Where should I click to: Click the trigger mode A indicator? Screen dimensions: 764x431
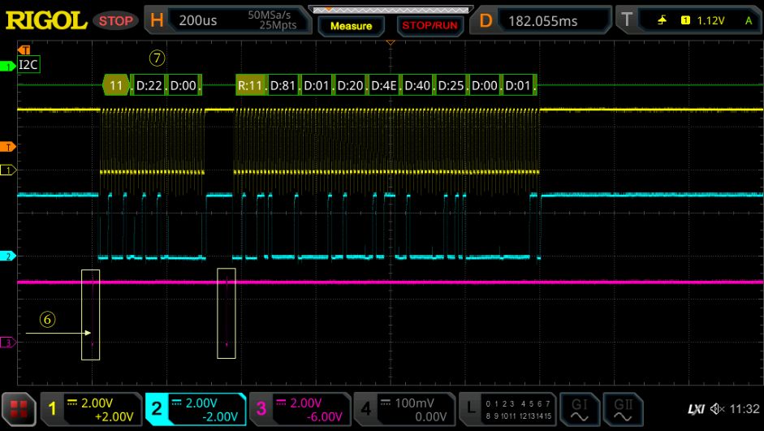point(749,20)
